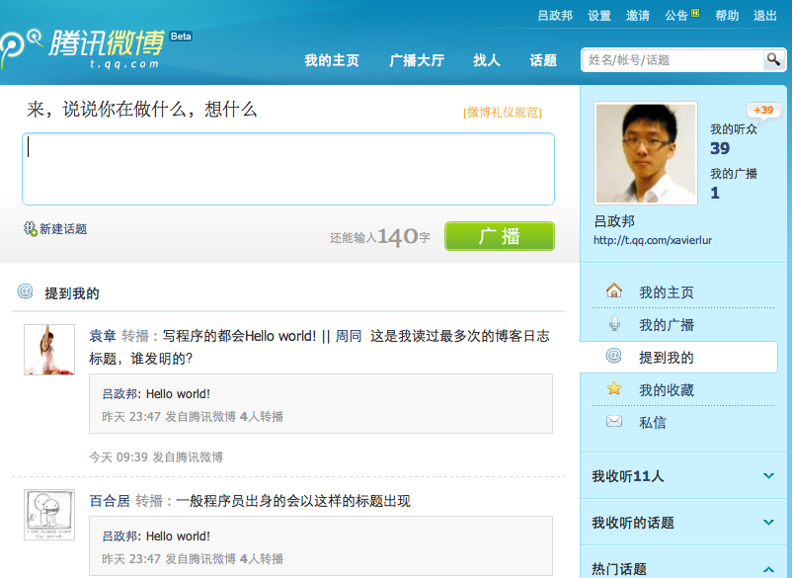Open the 微博礼仪规范 link
The width and height of the screenshot is (792, 578).
pyautogui.click(x=503, y=113)
